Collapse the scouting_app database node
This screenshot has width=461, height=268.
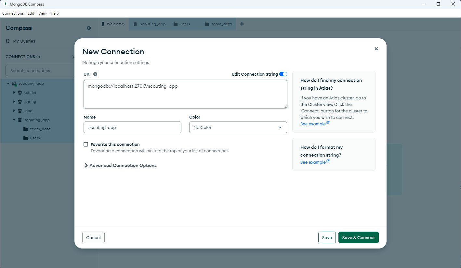tap(14, 120)
